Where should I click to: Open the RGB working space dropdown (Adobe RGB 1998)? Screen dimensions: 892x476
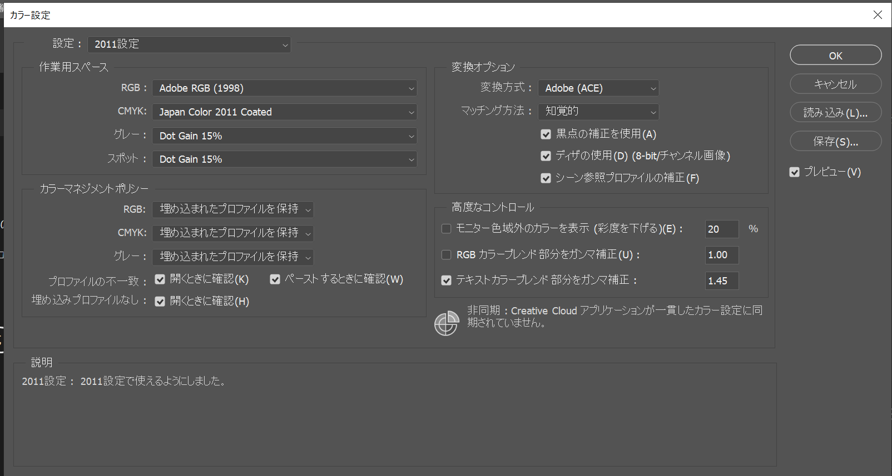285,88
